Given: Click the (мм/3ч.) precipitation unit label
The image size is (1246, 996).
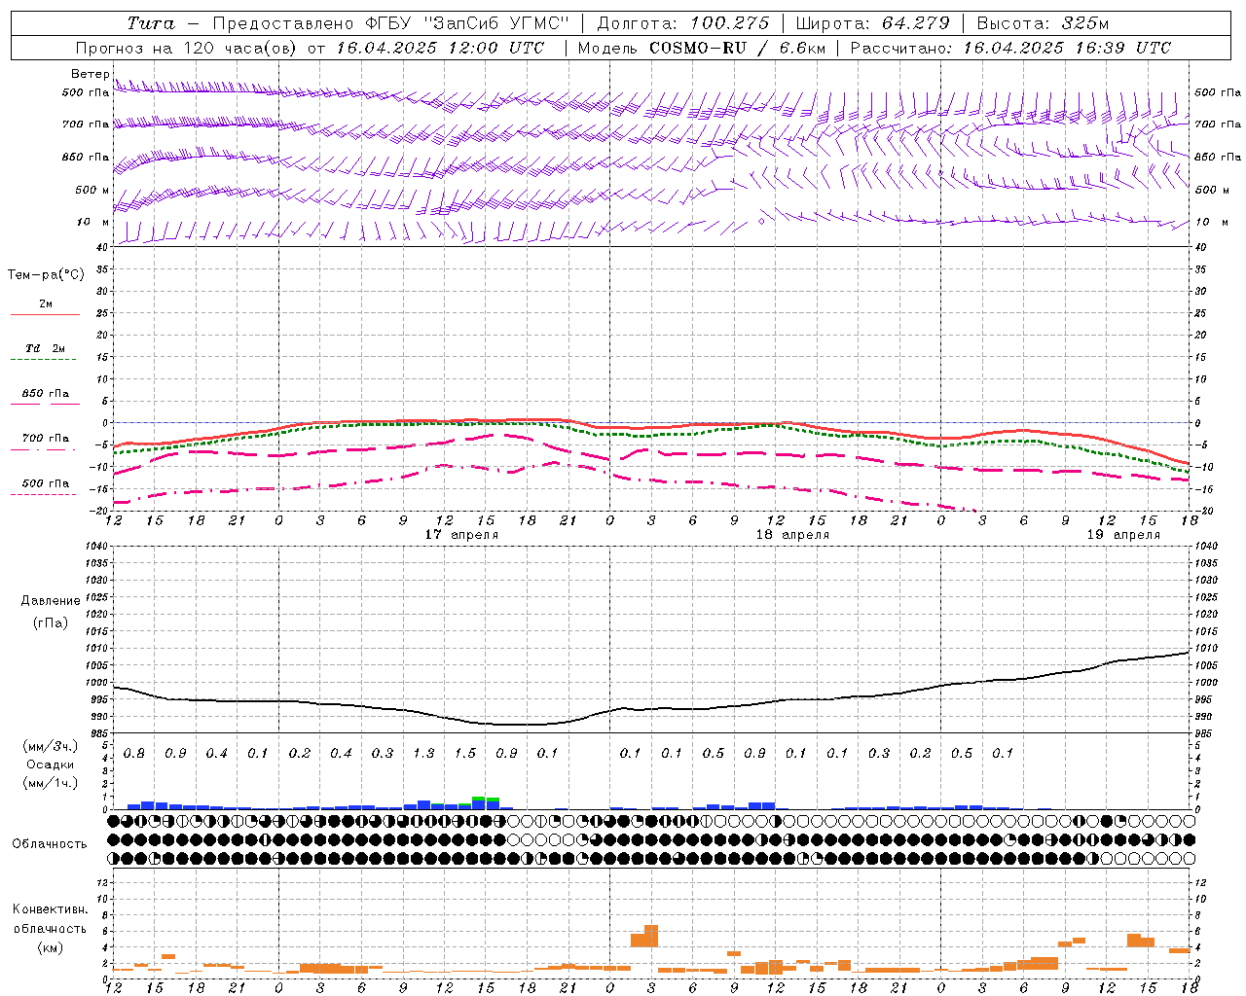Looking at the screenshot, I should (51, 746).
